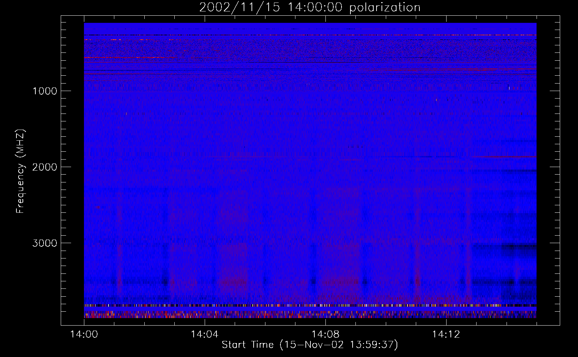
Task: Select the "Frequency (MHZ)" axis label
Action: 20,171
